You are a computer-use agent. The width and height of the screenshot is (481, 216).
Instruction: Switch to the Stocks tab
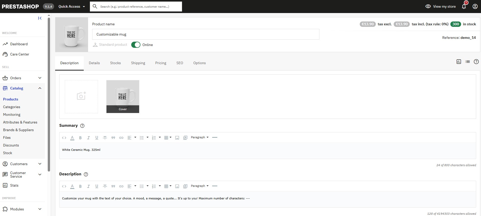tap(115, 63)
